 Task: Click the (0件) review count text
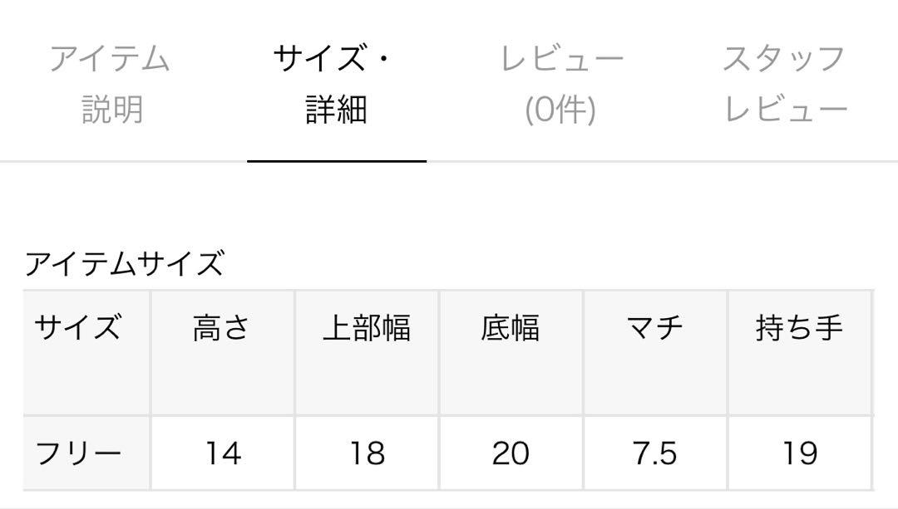[x=561, y=110]
